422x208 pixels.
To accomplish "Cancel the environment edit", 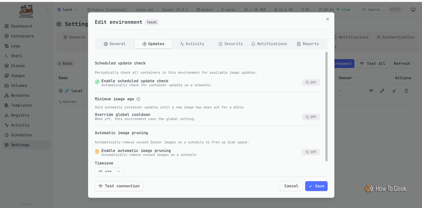I will pos(291,186).
